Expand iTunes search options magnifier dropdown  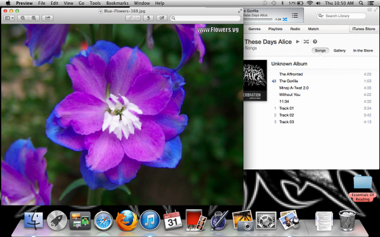(321, 16)
